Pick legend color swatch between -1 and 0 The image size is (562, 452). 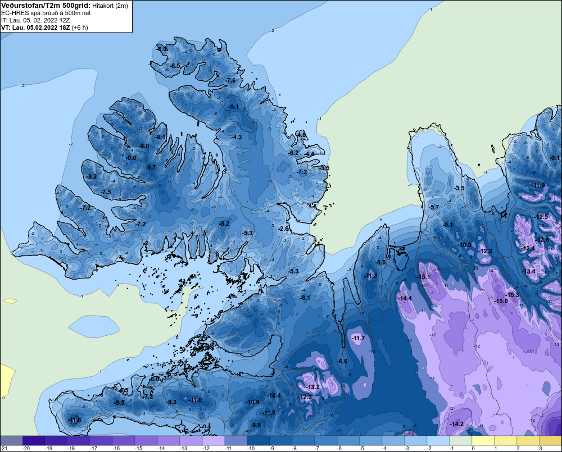[x=461, y=440]
